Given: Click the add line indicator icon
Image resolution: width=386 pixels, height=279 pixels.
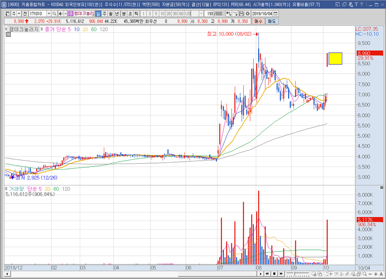Looking at the screenshot, I should point(235,14).
